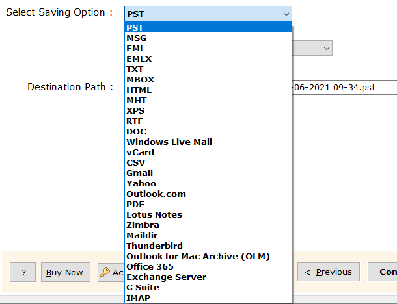This screenshot has height=304, width=397.
Task: Choose IMAP at the list bottom
Action: (x=208, y=298)
